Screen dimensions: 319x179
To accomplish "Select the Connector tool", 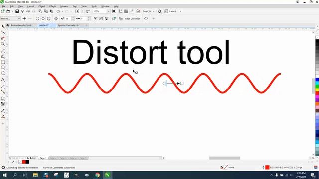I will coord(3,92).
